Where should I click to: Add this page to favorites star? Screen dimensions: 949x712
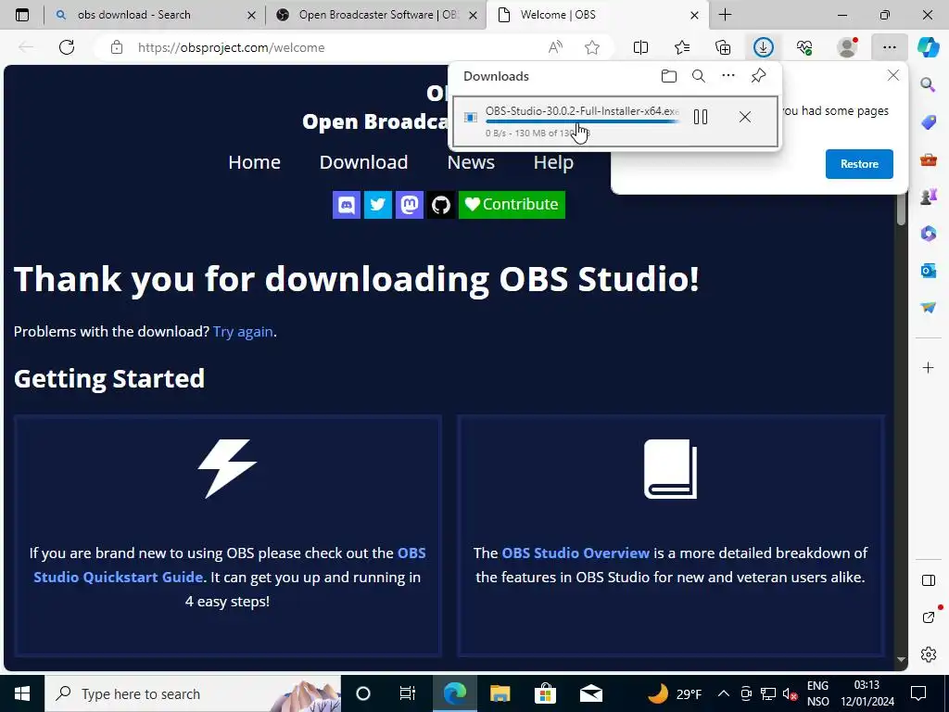[x=592, y=47]
